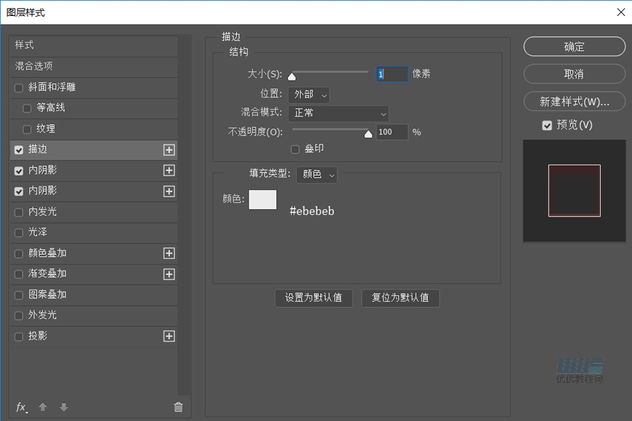
Task: Open the 混合模式 dropdown showing 正常
Action: [x=339, y=113]
